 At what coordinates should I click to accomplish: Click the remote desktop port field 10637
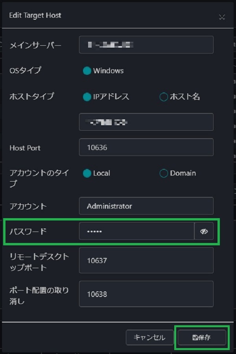click(x=146, y=260)
